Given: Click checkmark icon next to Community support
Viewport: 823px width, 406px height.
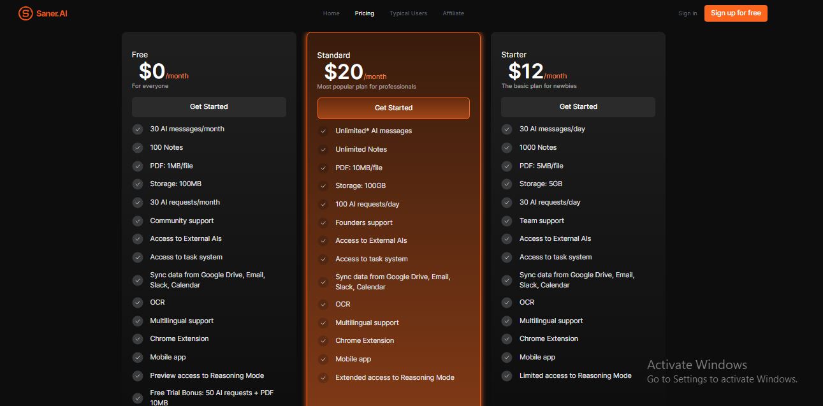Looking at the screenshot, I should (137, 221).
